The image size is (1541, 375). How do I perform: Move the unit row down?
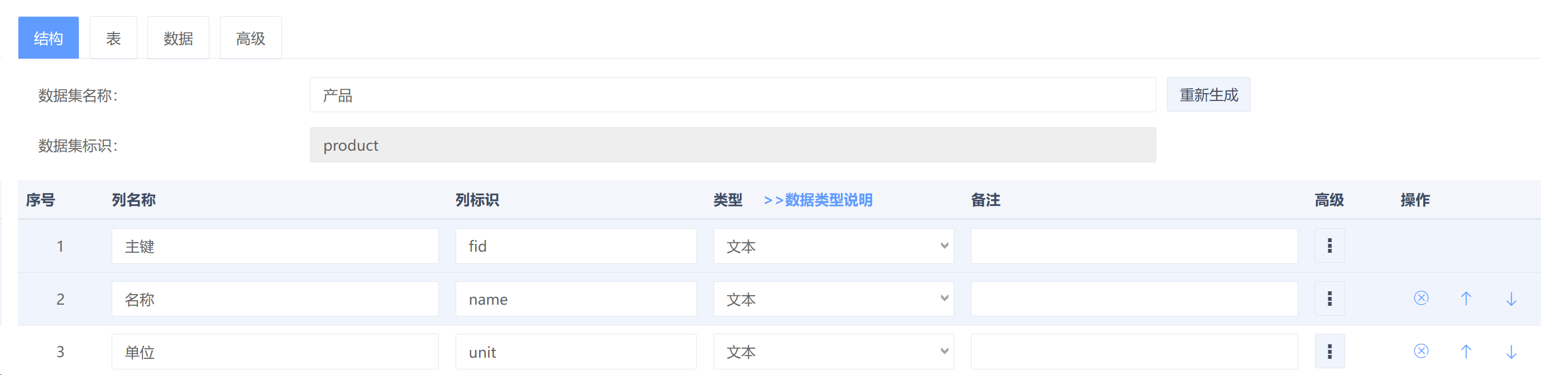pyautogui.click(x=1511, y=350)
